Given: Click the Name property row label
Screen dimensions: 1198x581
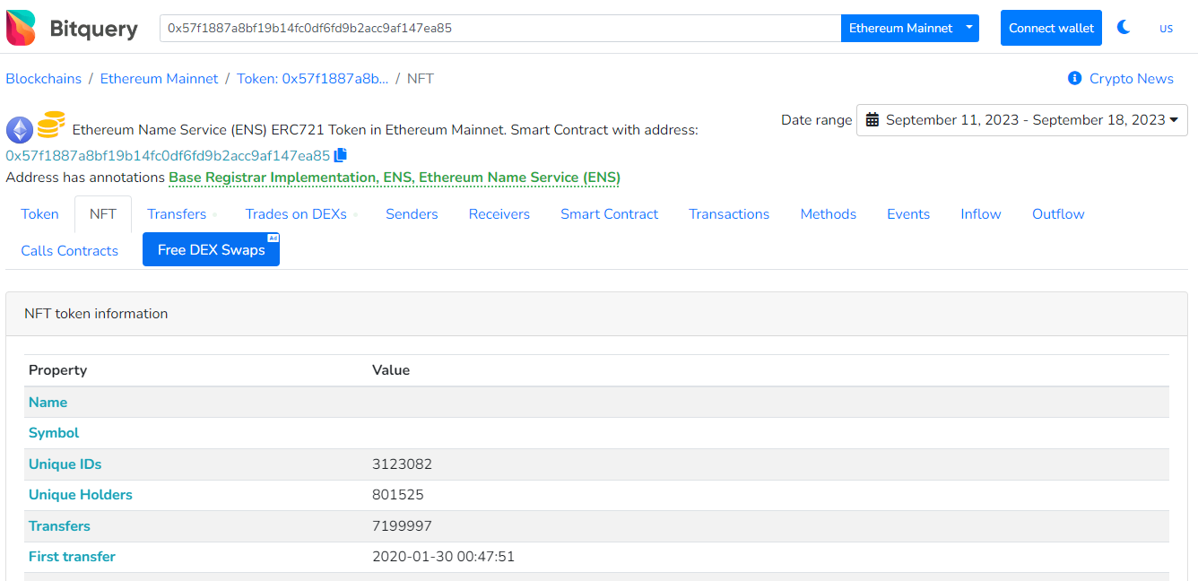Looking at the screenshot, I should click(x=48, y=402).
